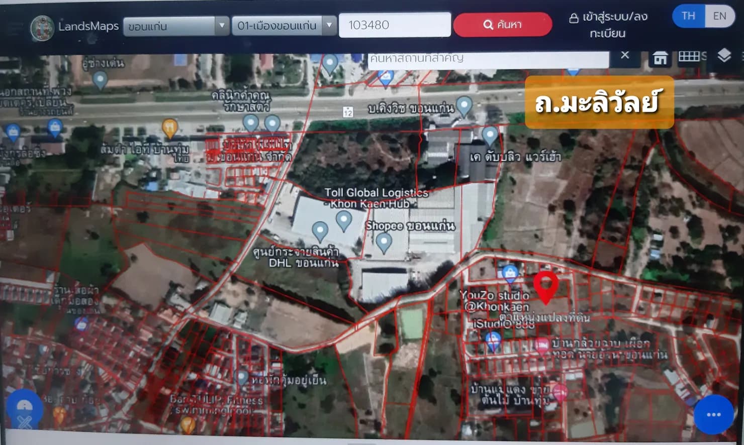The width and height of the screenshot is (744, 445).
Task: Click the iStudio 888 map pin
Action: [x=493, y=341]
